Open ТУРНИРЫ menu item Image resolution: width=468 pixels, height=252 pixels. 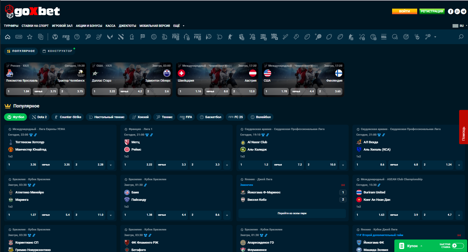[x=11, y=26]
